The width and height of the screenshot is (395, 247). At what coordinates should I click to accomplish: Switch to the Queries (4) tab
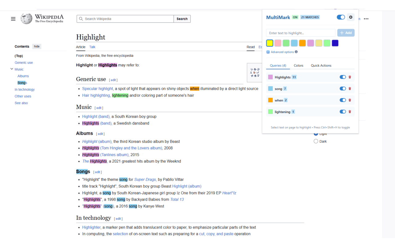(278, 65)
